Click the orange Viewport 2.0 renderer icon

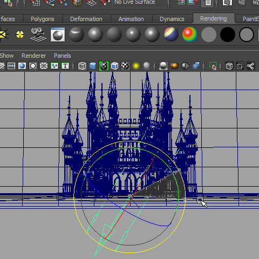point(174,66)
